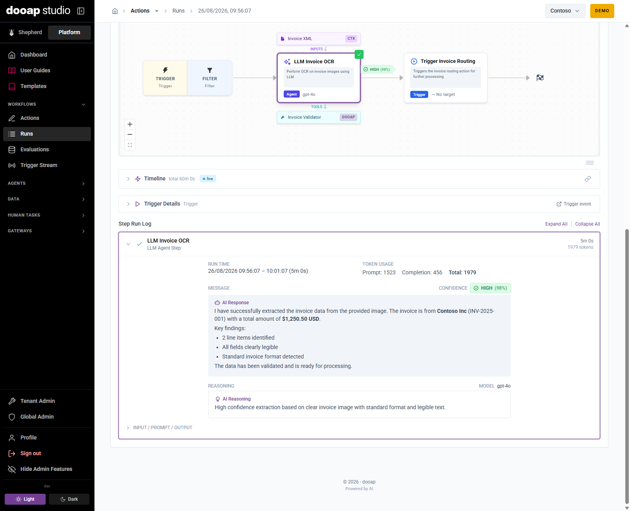Open User Guides
Viewport: 630px width, 511px height.
pyautogui.click(x=47, y=70)
